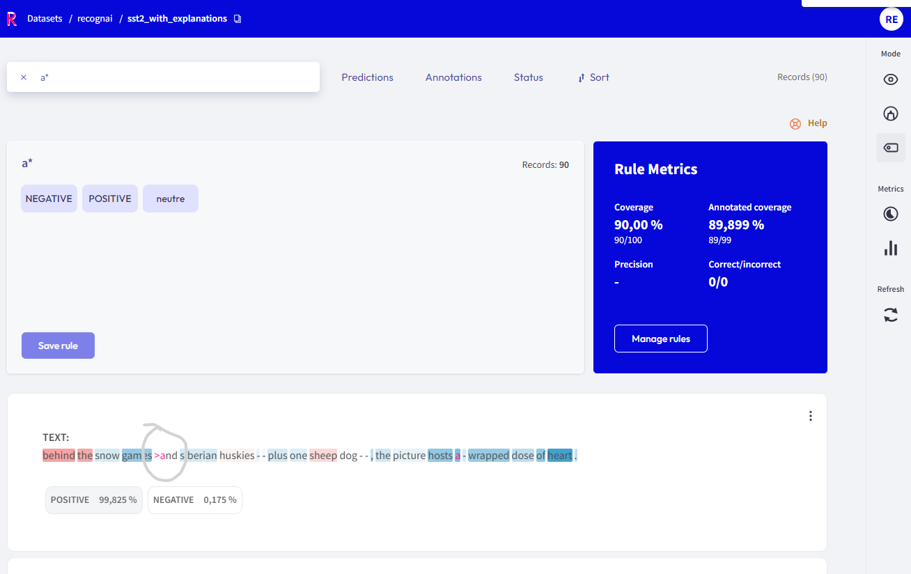Open Stats with the bar chart icon
The width and height of the screenshot is (911, 574).
(x=890, y=247)
